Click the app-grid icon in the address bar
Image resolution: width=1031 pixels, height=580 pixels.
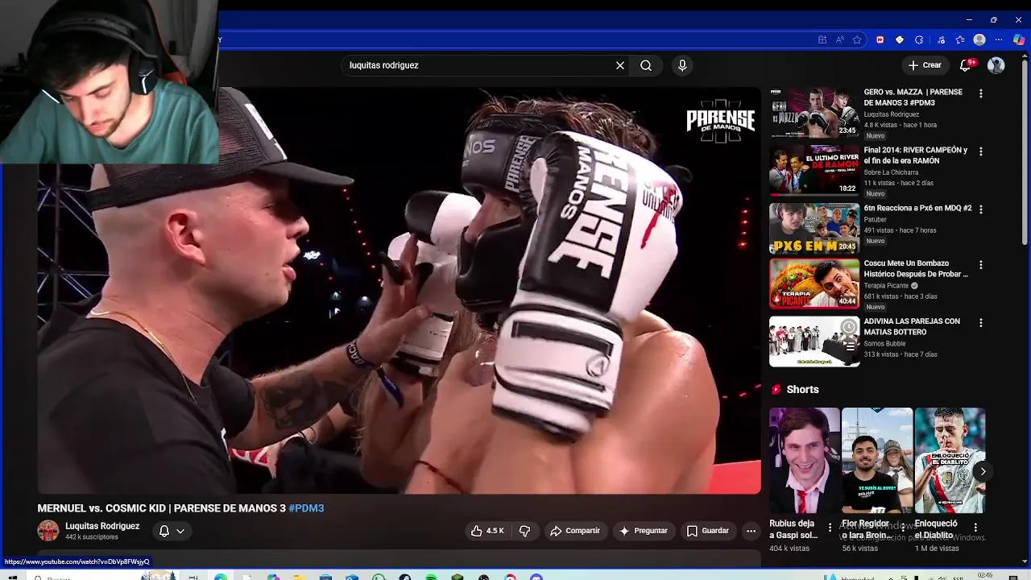[822, 39]
